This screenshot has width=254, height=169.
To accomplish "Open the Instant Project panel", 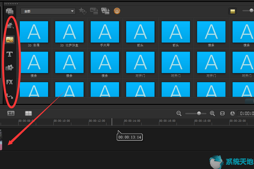I will 10,25.
